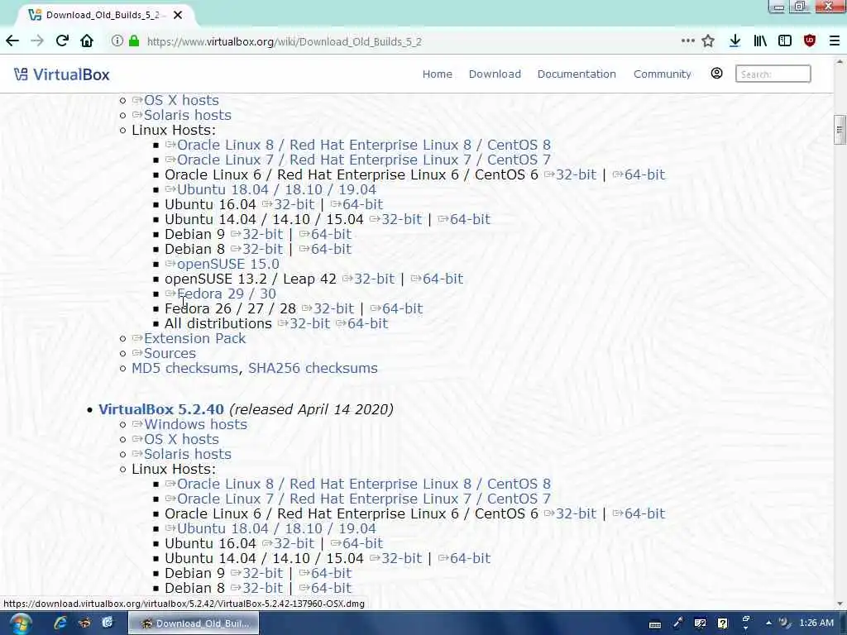Open the Home navigation item

point(437,74)
